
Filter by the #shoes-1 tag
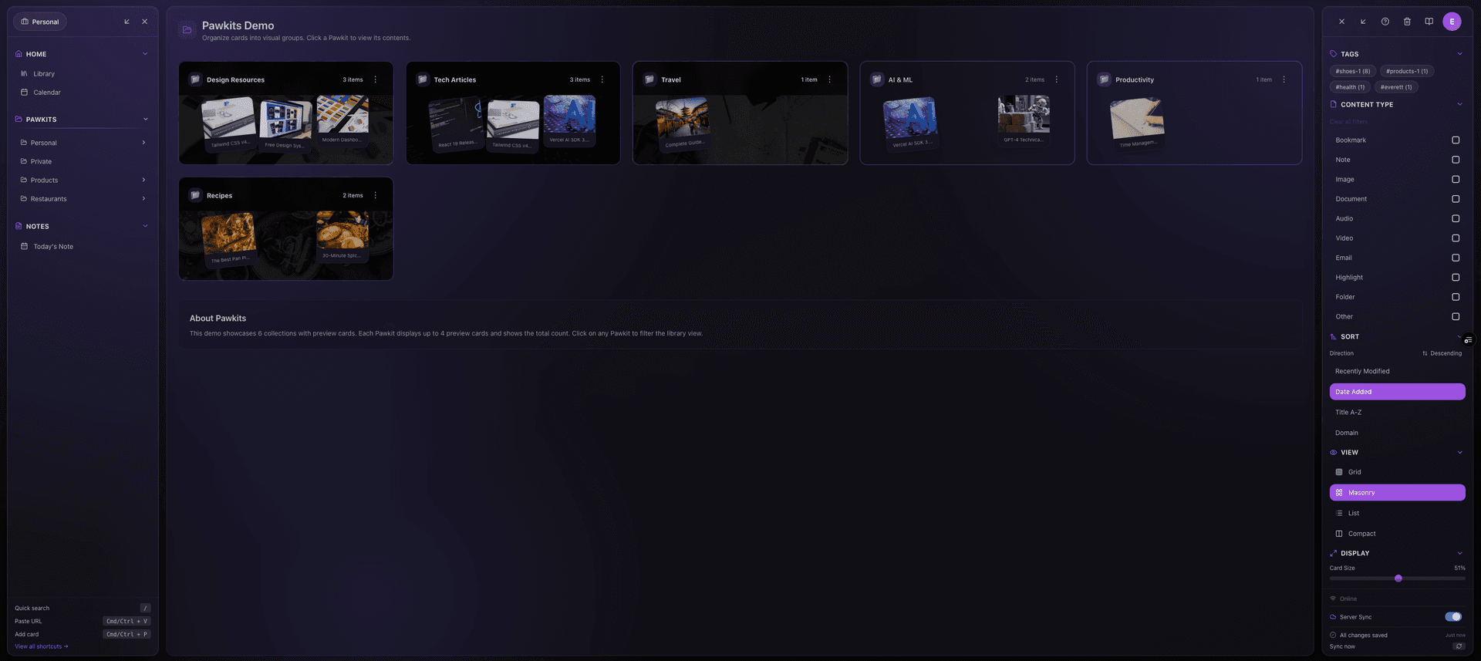(x=1353, y=72)
